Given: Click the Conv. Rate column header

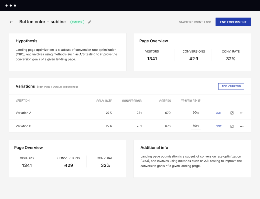Looking at the screenshot, I should [104, 101].
